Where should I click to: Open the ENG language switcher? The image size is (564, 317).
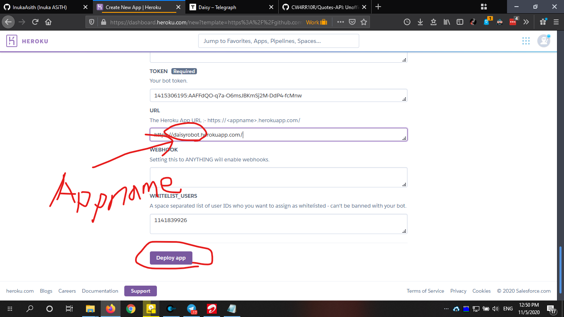point(508,308)
